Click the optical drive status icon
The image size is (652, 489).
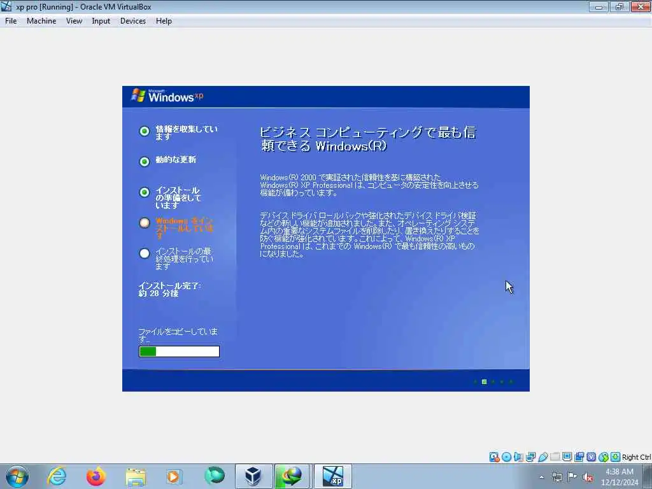pos(506,457)
